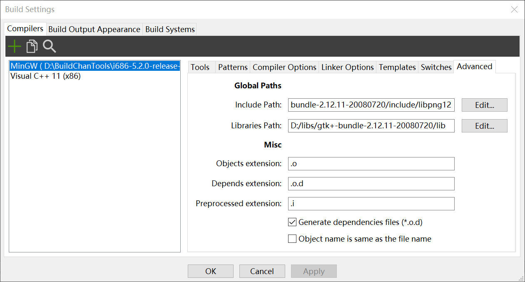Check Object name is same as file name
The height and width of the screenshot is (282, 525).
point(292,239)
